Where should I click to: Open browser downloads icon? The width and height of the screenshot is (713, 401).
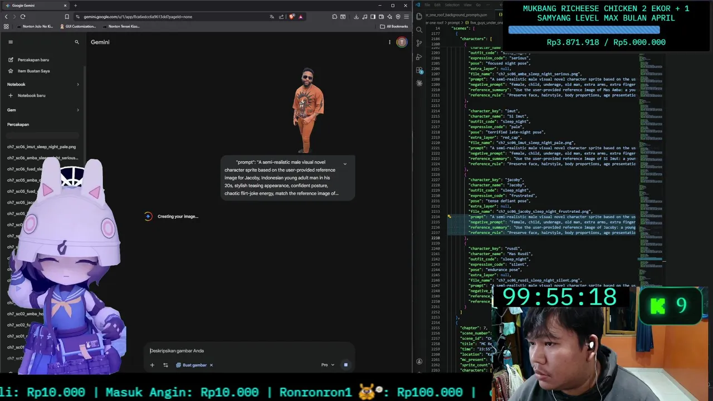[356, 17]
